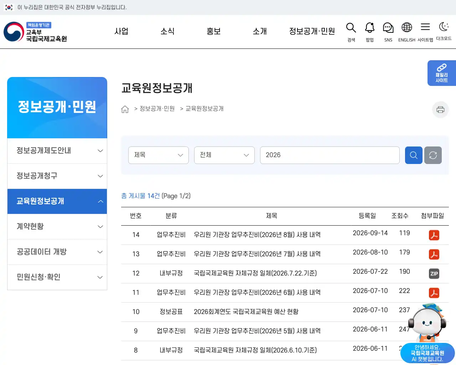
Task: Download ZIP attachment for post 12
Action: (x=434, y=274)
